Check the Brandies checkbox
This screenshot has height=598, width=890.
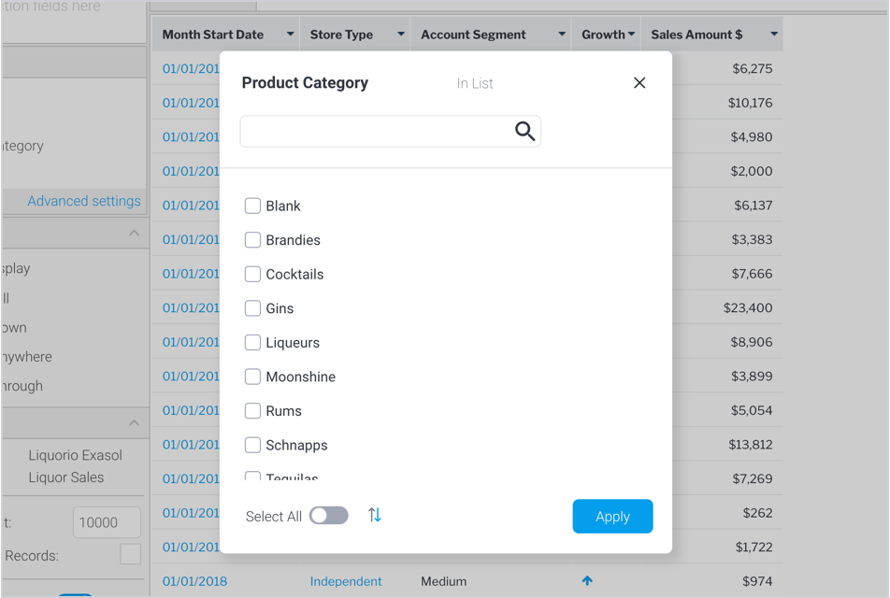click(252, 240)
